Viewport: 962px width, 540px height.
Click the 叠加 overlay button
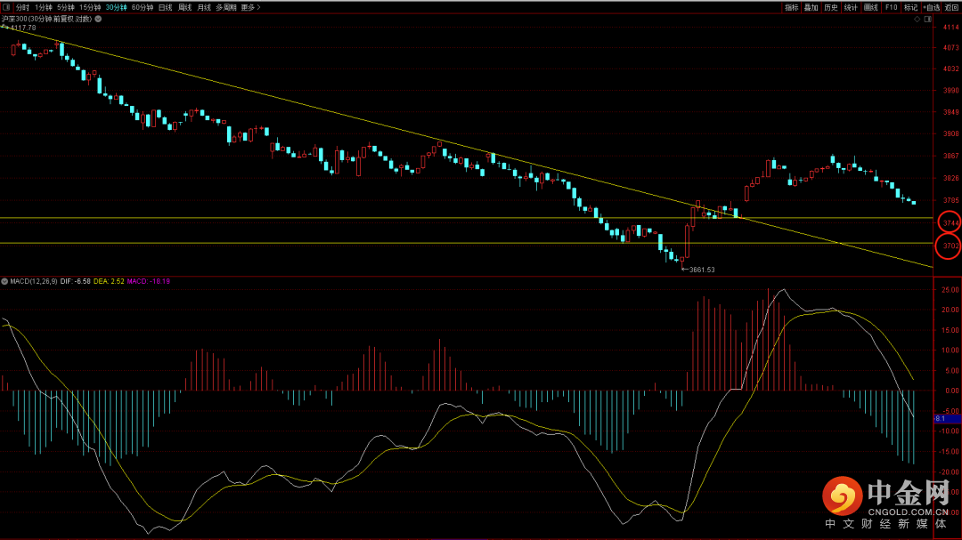(811, 7)
